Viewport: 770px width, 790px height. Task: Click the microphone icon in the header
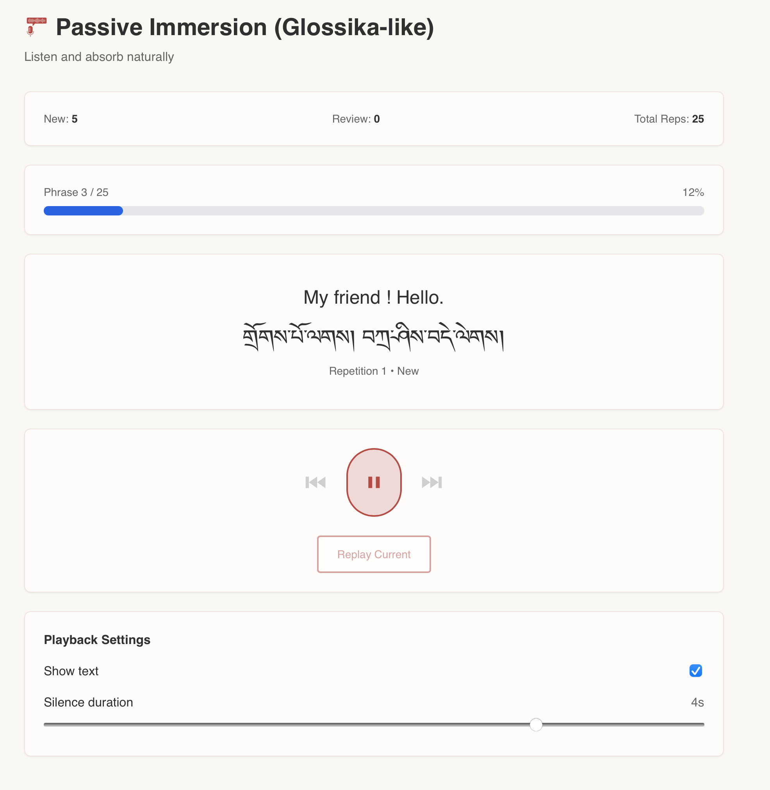[36, 27]
